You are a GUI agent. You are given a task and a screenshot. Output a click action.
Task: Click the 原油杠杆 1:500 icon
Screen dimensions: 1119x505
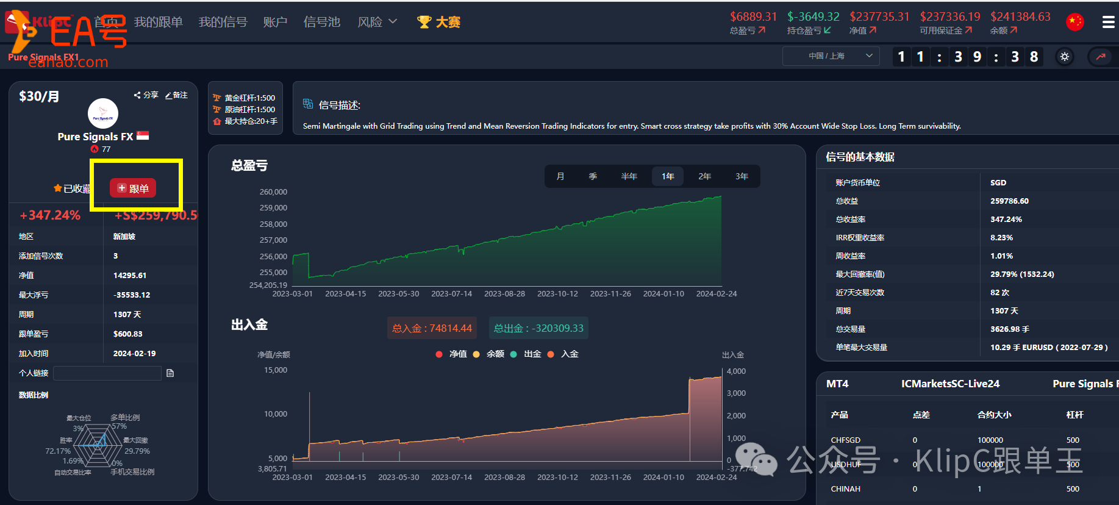click(x=216, y=110)
